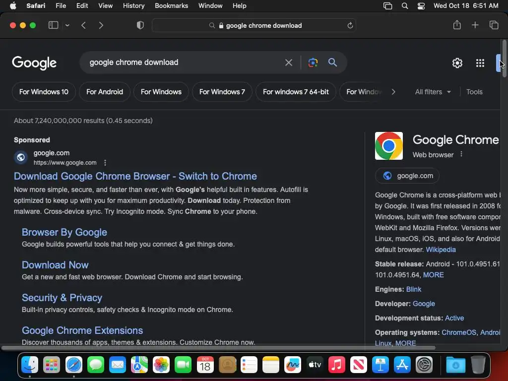Go forward to the next page
This screenshot has width=508, height=381.
(x=101, y=25)
